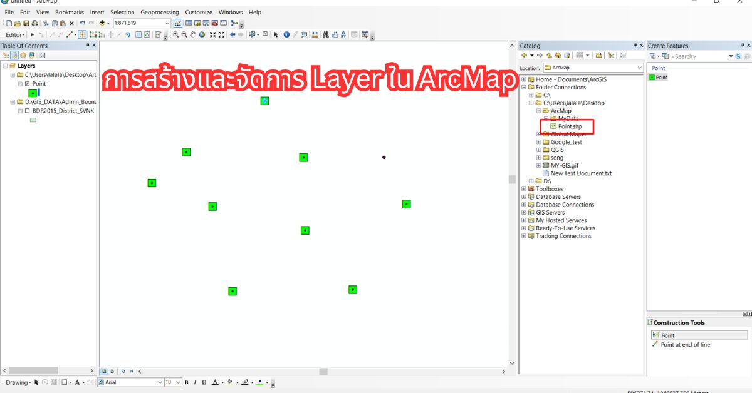
Task: Open the Bookmarks menu
Action: point(69,12)
